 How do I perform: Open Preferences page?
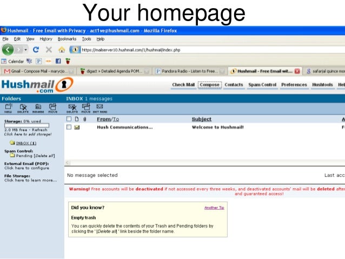(294, 85)
